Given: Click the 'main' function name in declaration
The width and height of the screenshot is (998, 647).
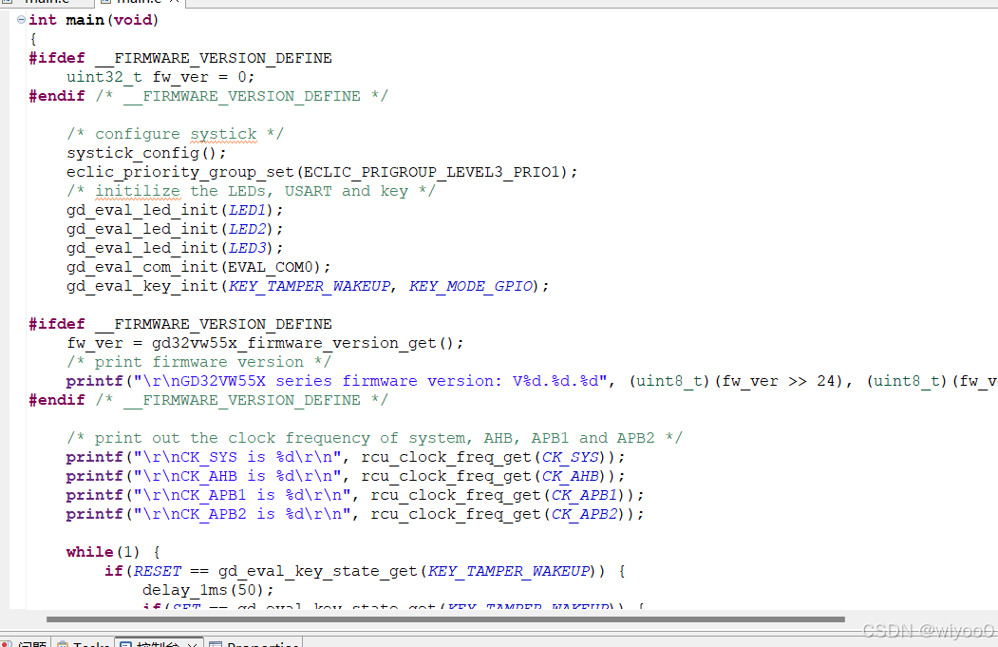Looking at the screenshot, I should (x=85, y=20).
